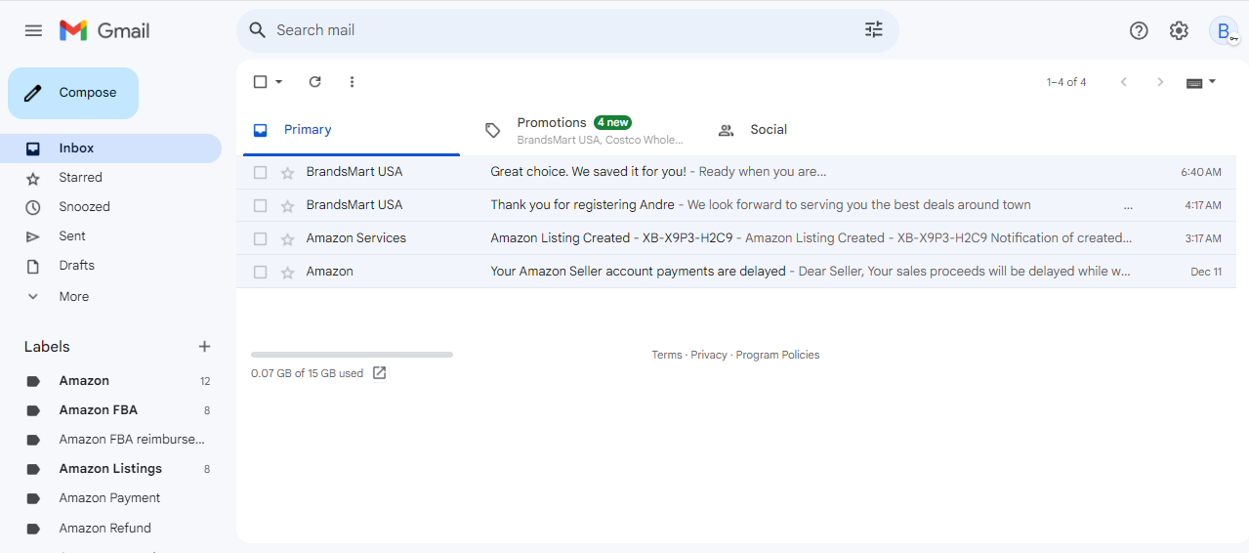Viewport: 1249px width, 553px height.
Task: Open the Support help icon
Action: coord(1139,30)
